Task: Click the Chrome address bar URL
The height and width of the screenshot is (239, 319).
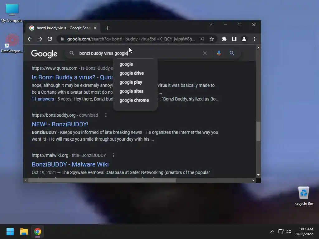Action: coord(131,39)
